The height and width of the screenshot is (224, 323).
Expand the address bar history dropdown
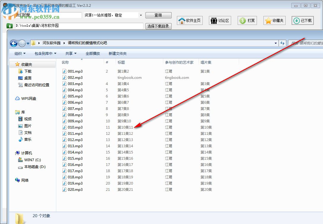tap(276, 43)
